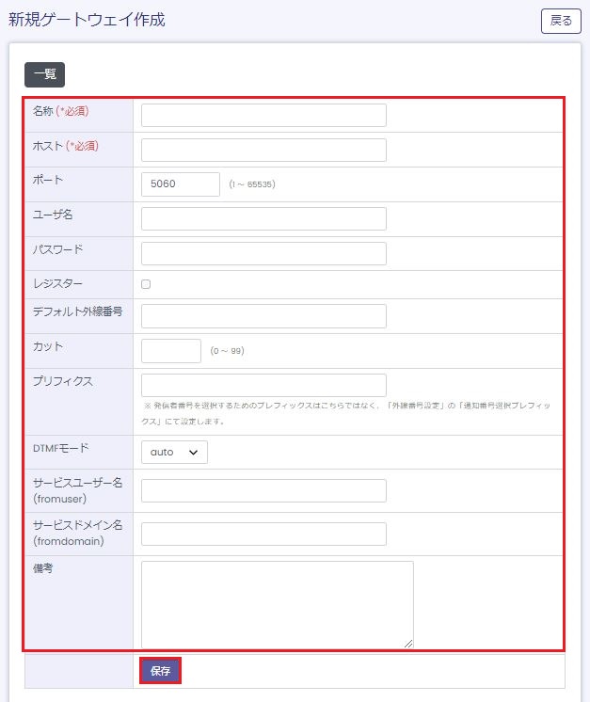The height and width of the screenshot is (702, 590).
Task: Click the DTMFモード label
Action: 60,448
